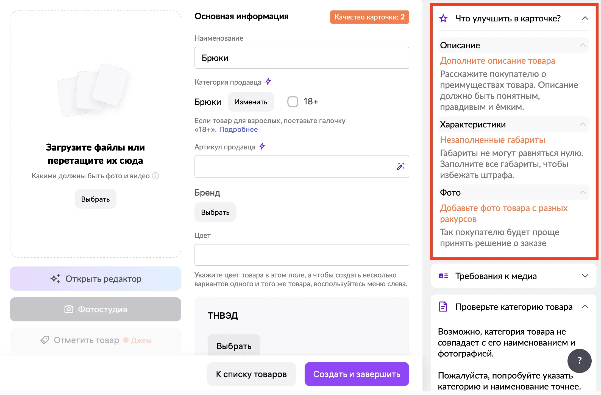Select Выбрать under Бренд
The height and width of the screenshot is (395, 601).
tap(215, 212)
